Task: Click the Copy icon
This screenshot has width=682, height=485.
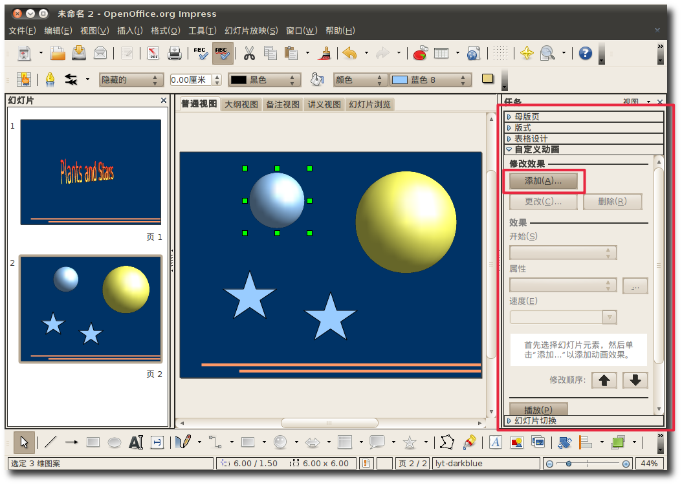Action: 270,54
